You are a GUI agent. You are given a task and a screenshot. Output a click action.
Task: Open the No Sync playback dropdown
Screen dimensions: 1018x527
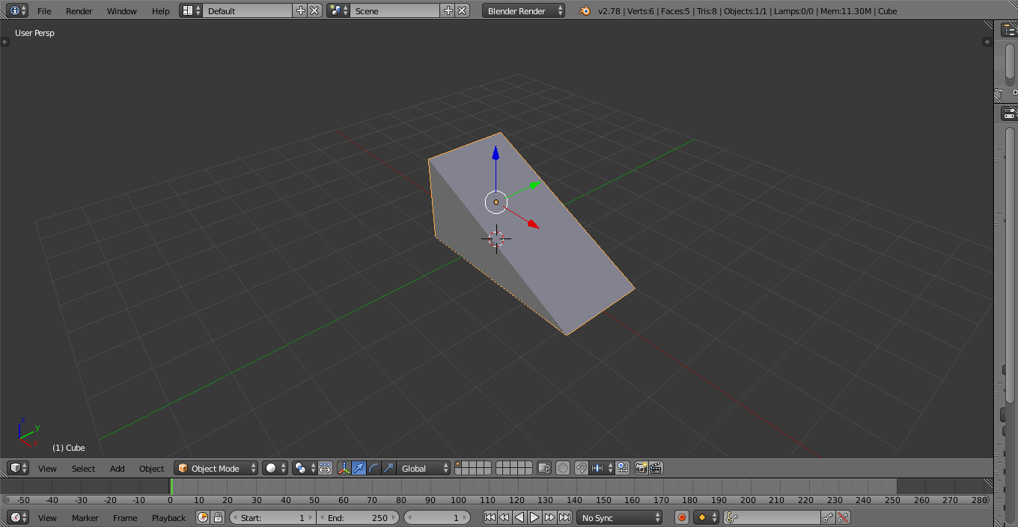pos(621,517)
